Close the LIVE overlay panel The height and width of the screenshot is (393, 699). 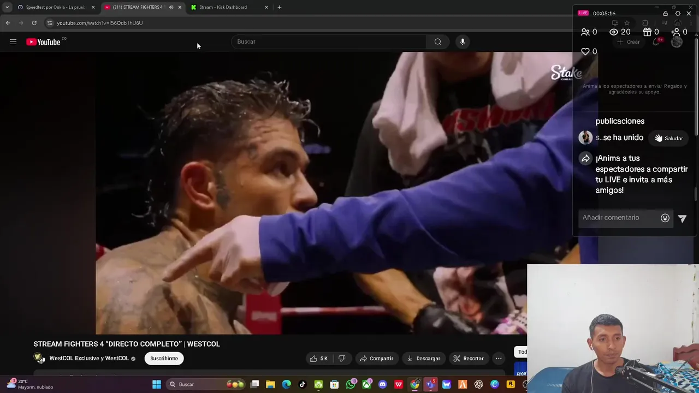(x=689, y=14)
